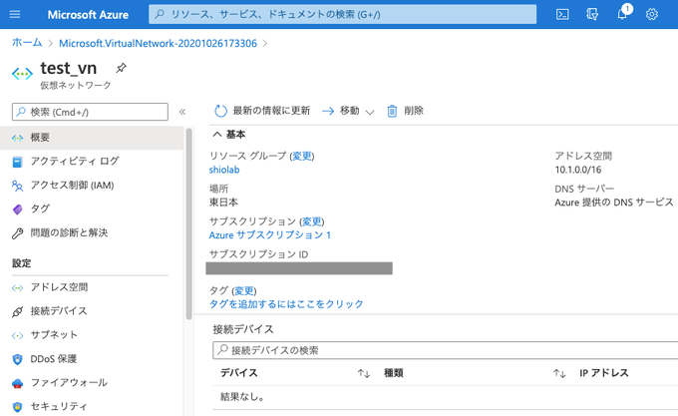Click the Connected devices plug icon
Screen dimensions: 678x416
click(x=17, y=311)
